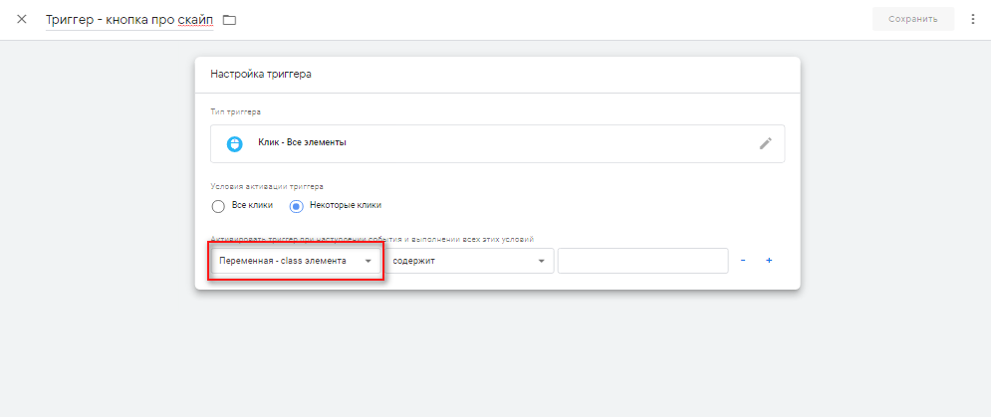Open the 'Клик - Все элементы' trigger type box
991x417 pixels.
pos(497,143)
